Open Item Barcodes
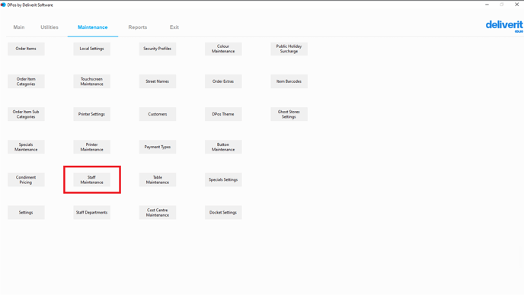524x295 pixels. (289, 81)
